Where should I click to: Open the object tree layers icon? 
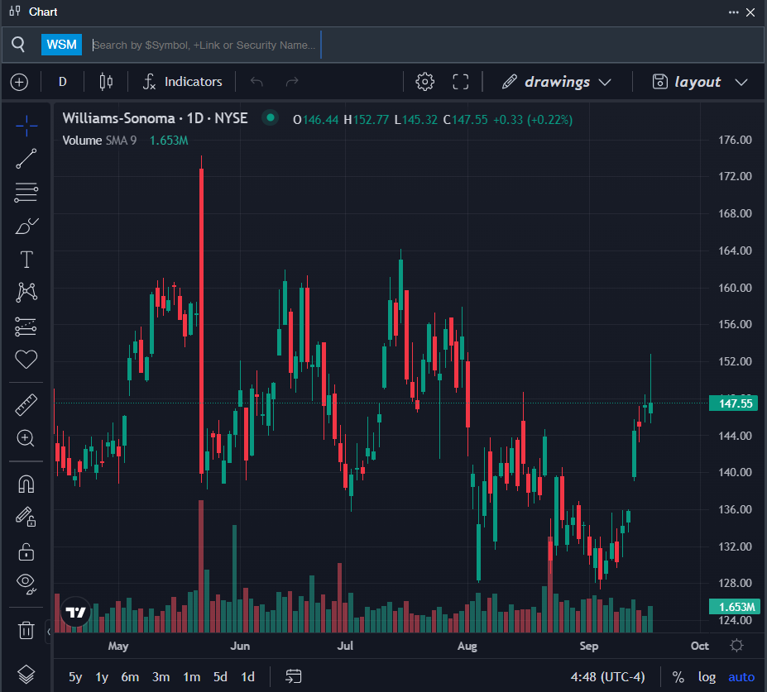(x=26, y=675)
